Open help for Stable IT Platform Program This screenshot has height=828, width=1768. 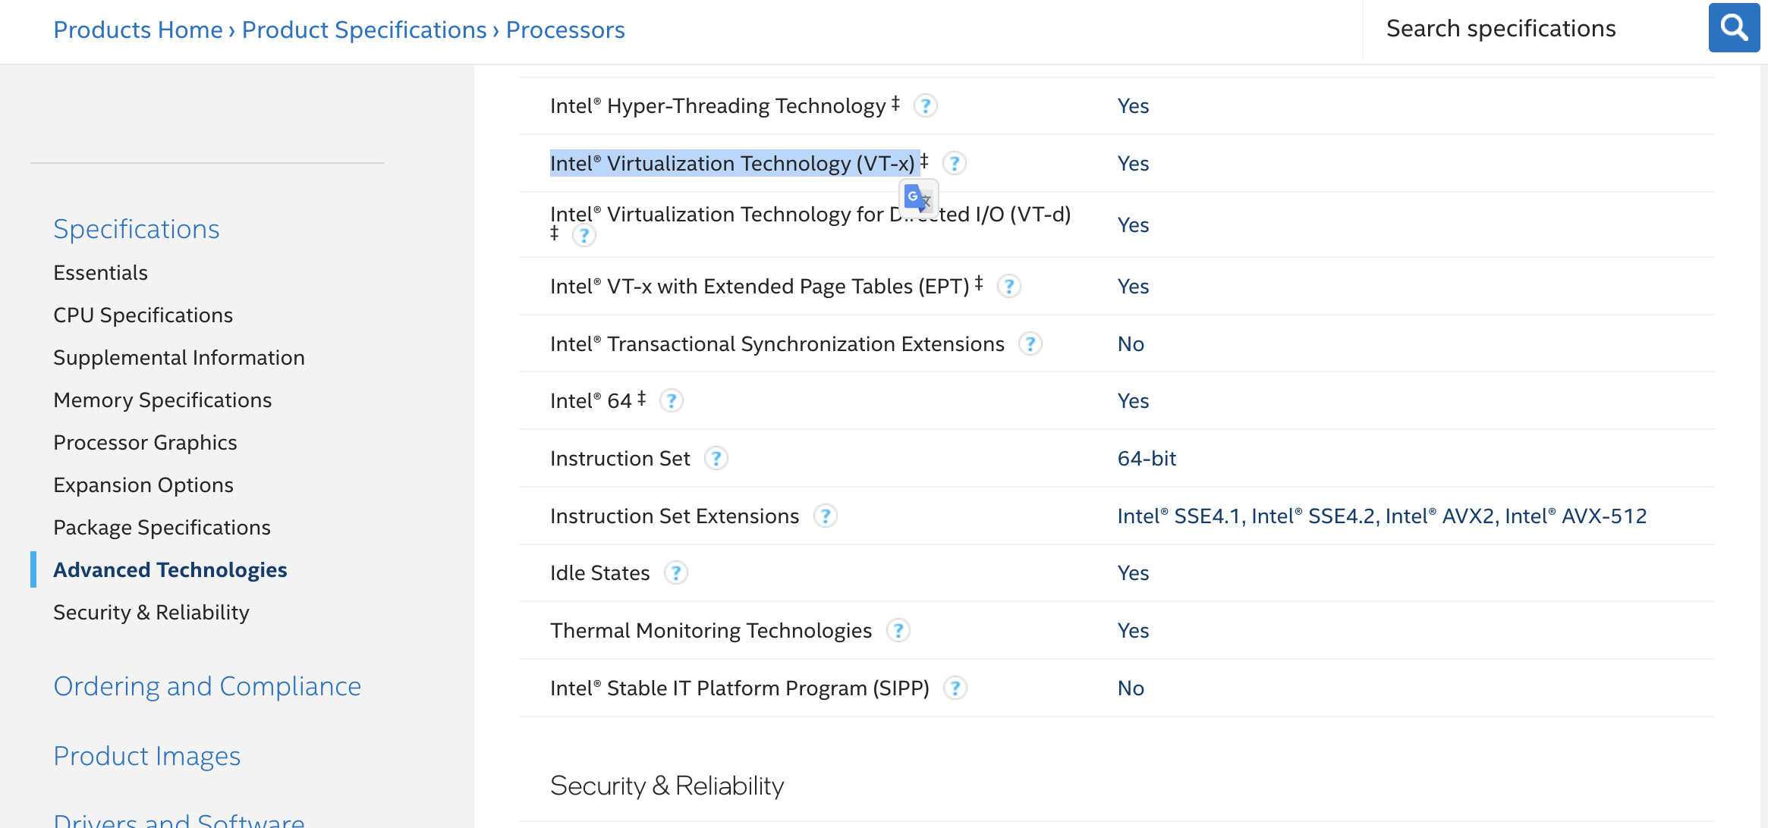pos(955,688)
